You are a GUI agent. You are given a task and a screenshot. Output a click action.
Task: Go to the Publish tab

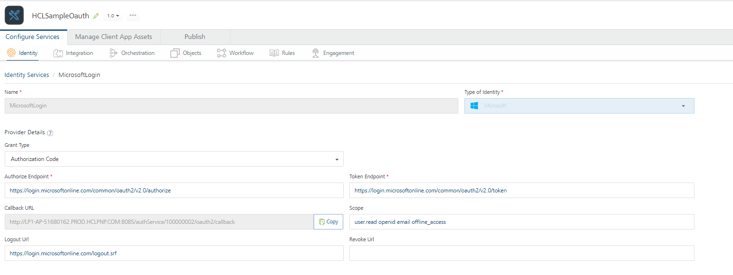point(195,37)
